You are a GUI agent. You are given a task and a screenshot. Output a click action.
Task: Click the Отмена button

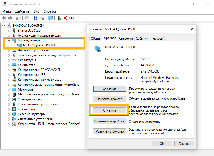[x=184, y=144]
